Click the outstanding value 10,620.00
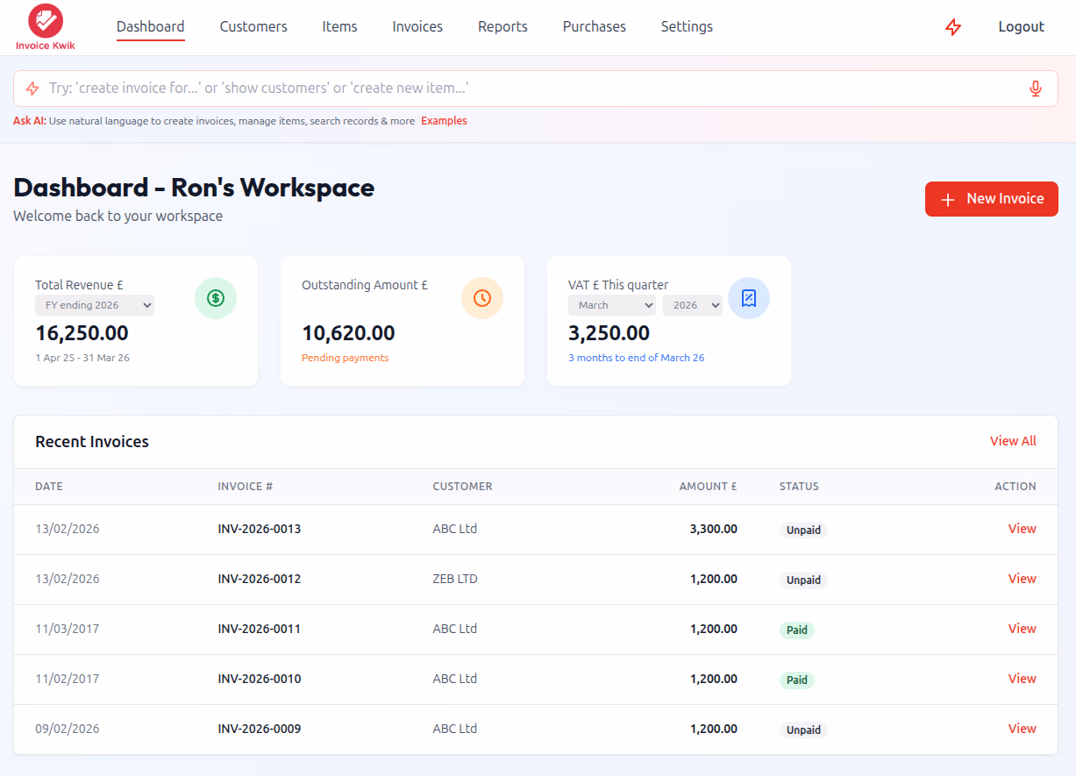The width and height of the screenshot is (1076, 776). pyautogui.click(x=348, y=333)
